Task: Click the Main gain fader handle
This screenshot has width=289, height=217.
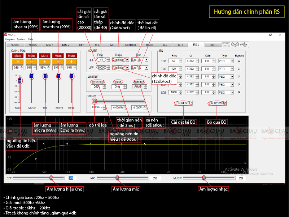Action: tap(20, 81)
